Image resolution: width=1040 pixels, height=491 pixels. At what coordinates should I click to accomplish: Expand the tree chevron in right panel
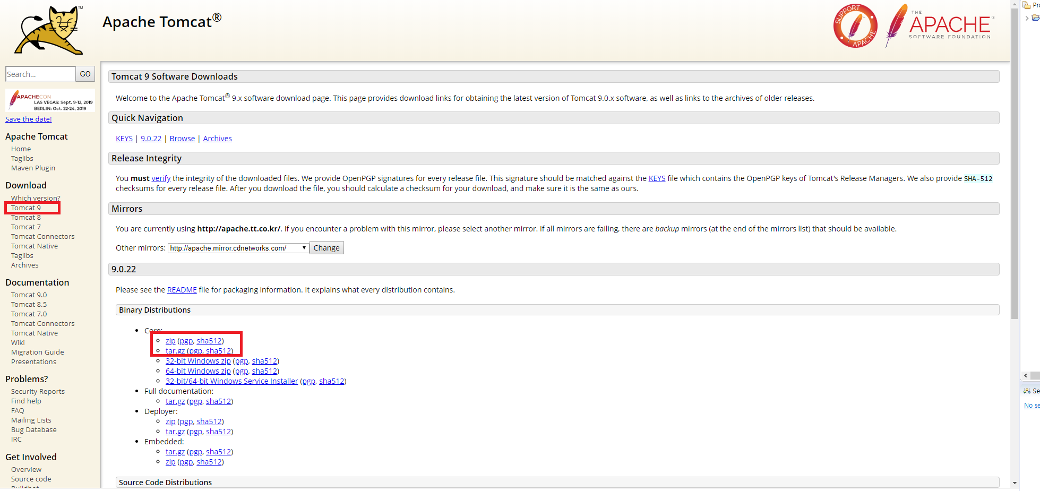pyautogui.click(x=1027, y=18)
